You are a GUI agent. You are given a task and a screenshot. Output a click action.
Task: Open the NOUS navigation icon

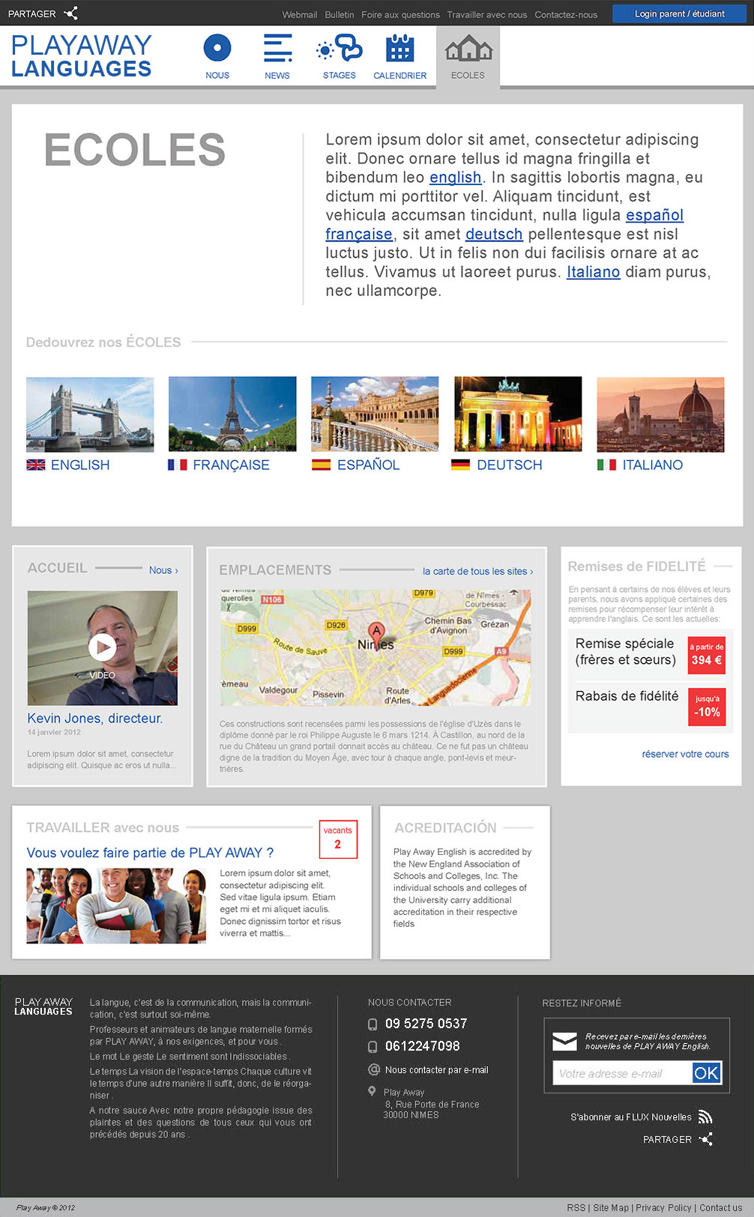pyautogui.click(x=217, y=48)
